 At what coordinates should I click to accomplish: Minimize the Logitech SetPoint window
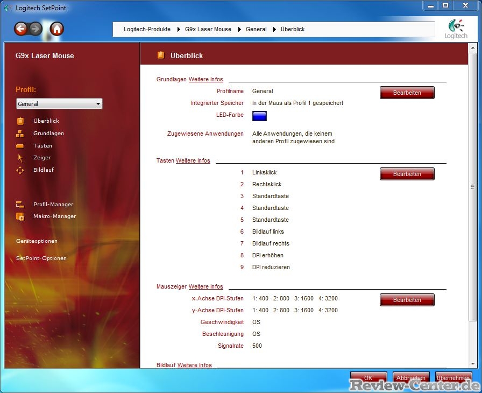coord(431,6)
